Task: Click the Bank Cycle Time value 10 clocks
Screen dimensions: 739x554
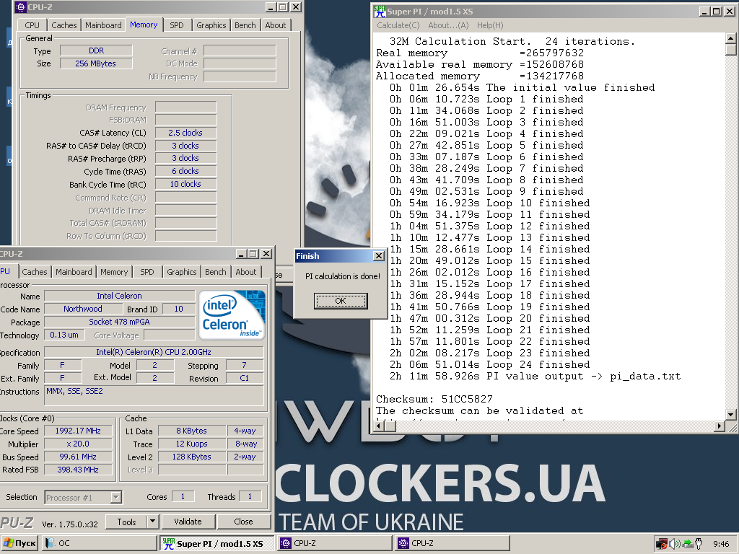Action: (x=185, y=184)
